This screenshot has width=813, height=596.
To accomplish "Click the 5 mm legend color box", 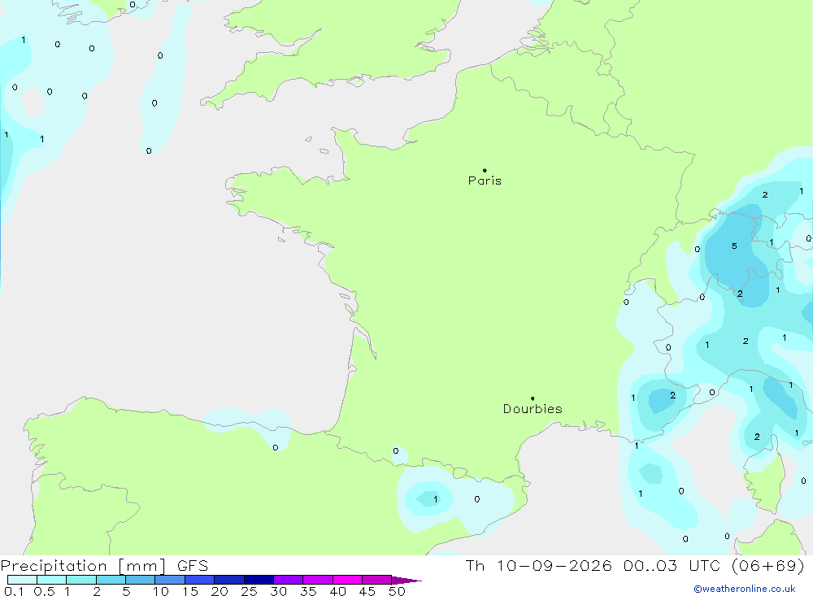I will (x=140, y=580).
